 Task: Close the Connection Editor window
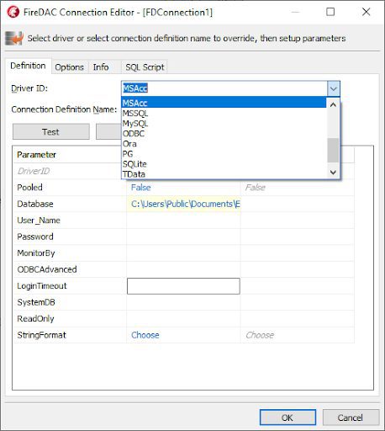[367, 12]
